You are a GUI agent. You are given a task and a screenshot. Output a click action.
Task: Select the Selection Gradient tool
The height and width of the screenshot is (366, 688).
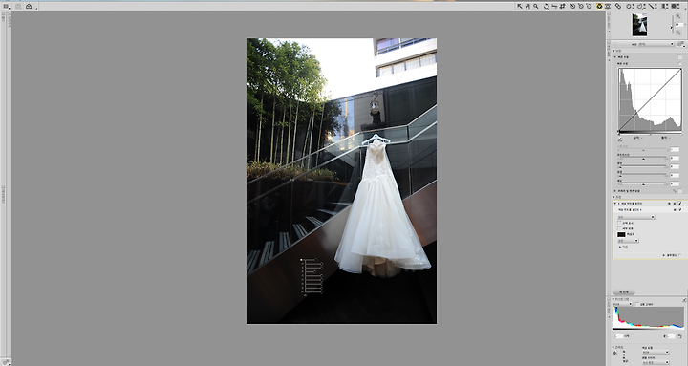(665, 6)
